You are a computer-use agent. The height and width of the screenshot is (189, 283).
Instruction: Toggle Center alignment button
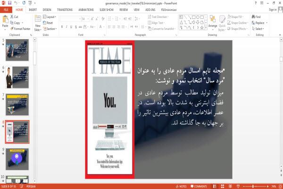[x=114, y=27]
